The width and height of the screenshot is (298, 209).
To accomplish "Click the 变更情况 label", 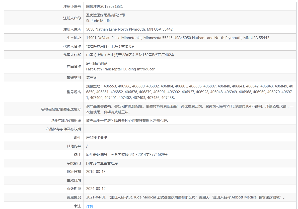I will pyautogui.click(x=74, y=197).
